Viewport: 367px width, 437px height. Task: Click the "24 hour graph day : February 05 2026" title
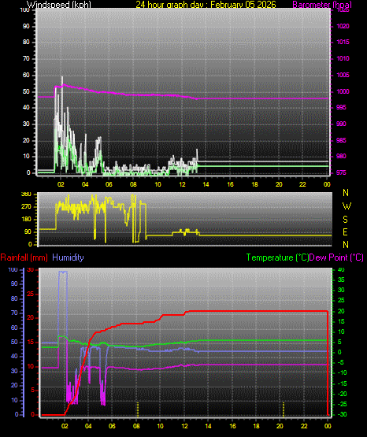click(x=206, y=5)
